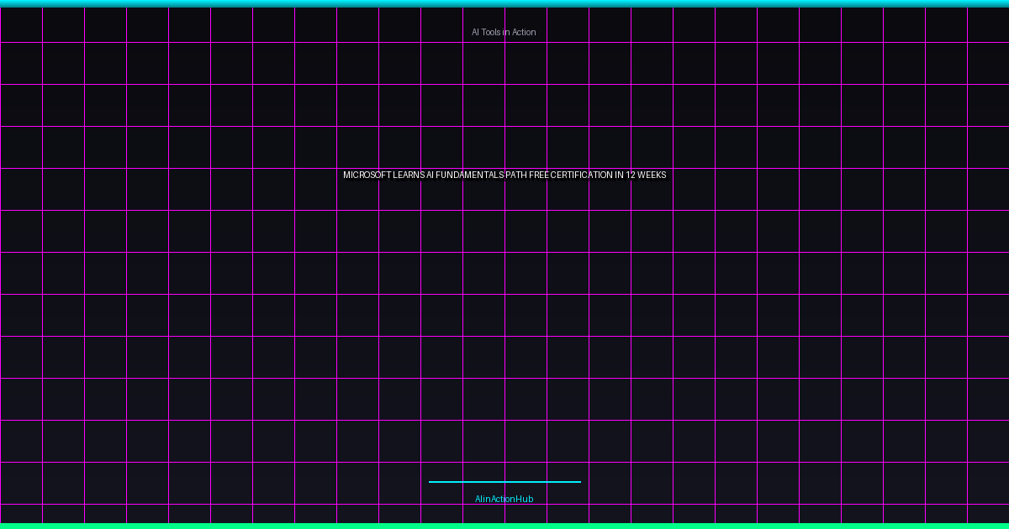Click the word CERTIFICATION in the headline
The height and width of the screenshot is (529, 1009).
[x=581, y=175]
